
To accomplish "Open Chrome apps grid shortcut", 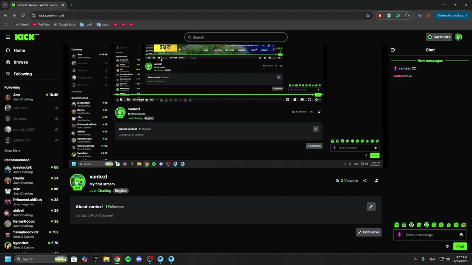I will 6,25.
